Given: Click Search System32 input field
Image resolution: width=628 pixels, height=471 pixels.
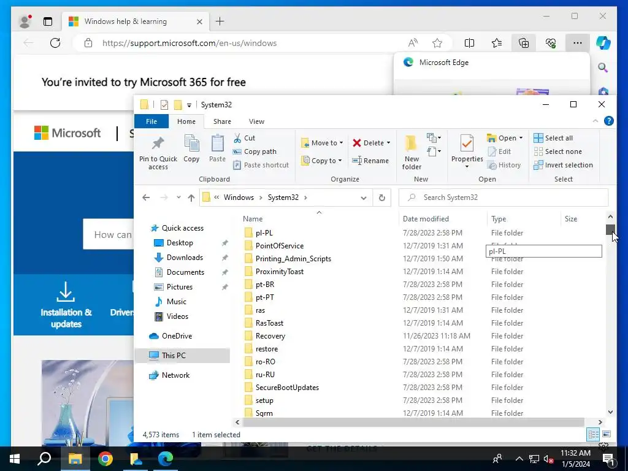Looking at the screenshot, I should (504, 197).
